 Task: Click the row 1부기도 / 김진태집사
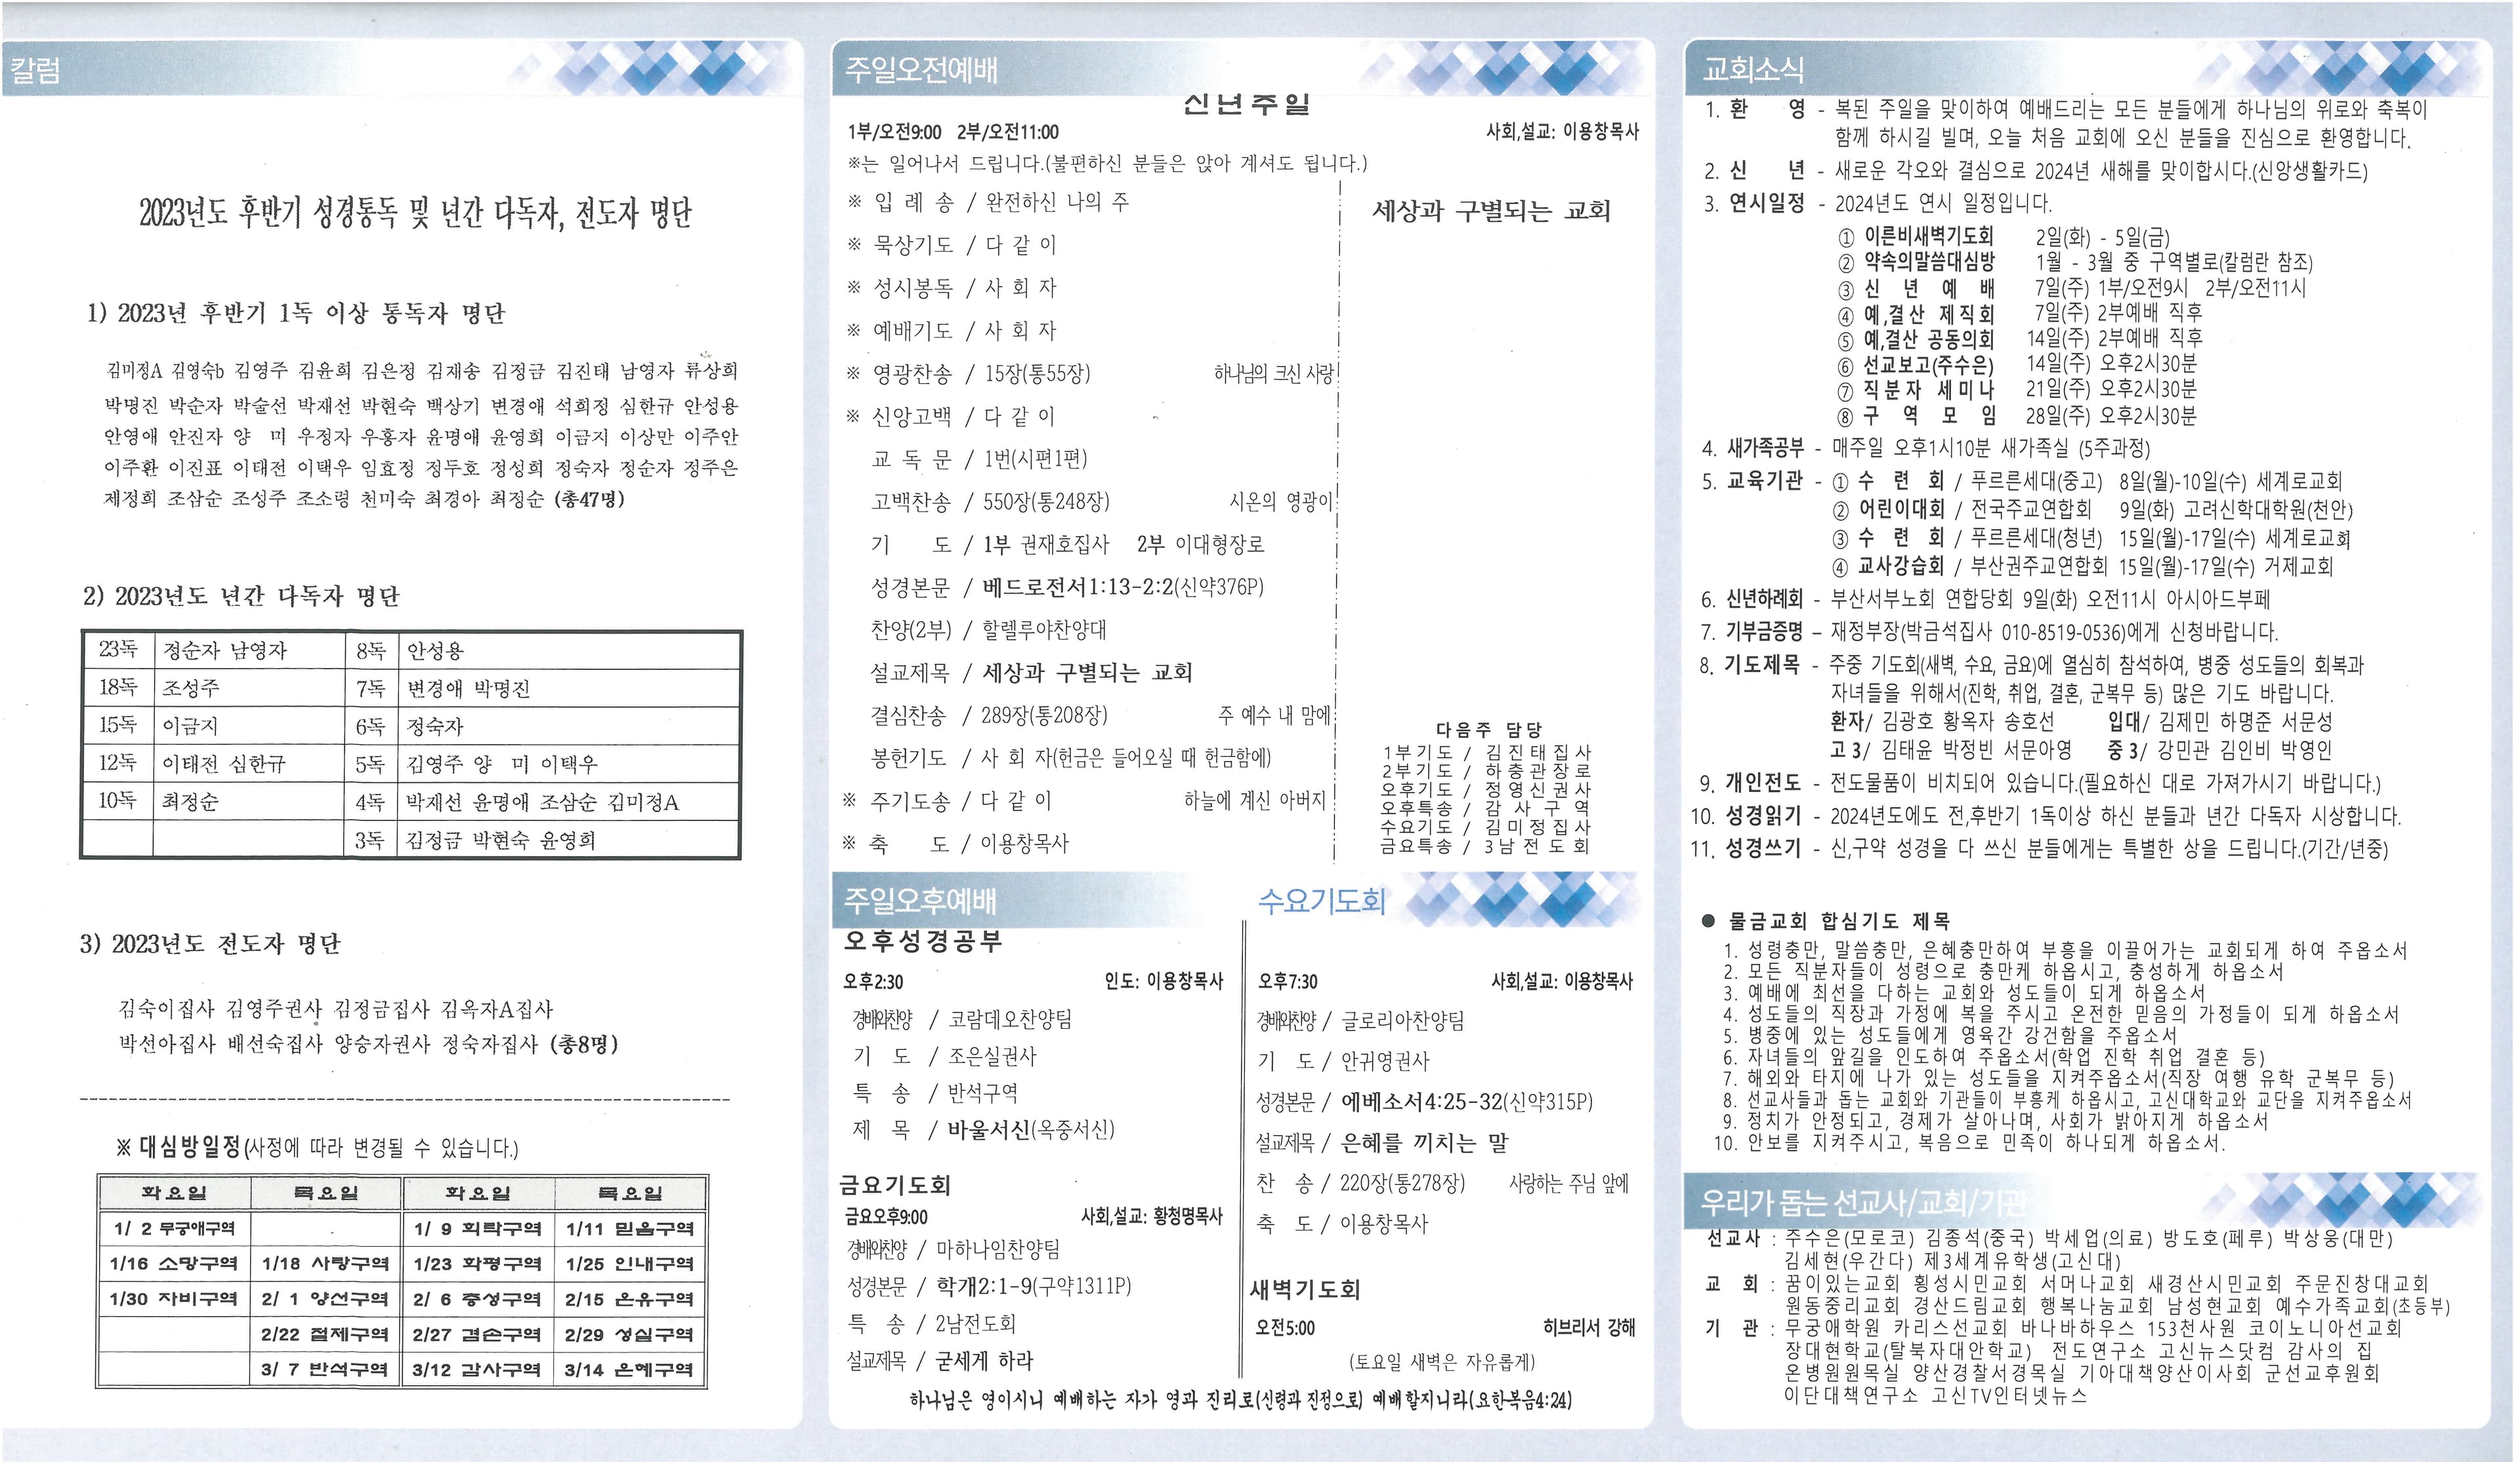point(1486,752)
